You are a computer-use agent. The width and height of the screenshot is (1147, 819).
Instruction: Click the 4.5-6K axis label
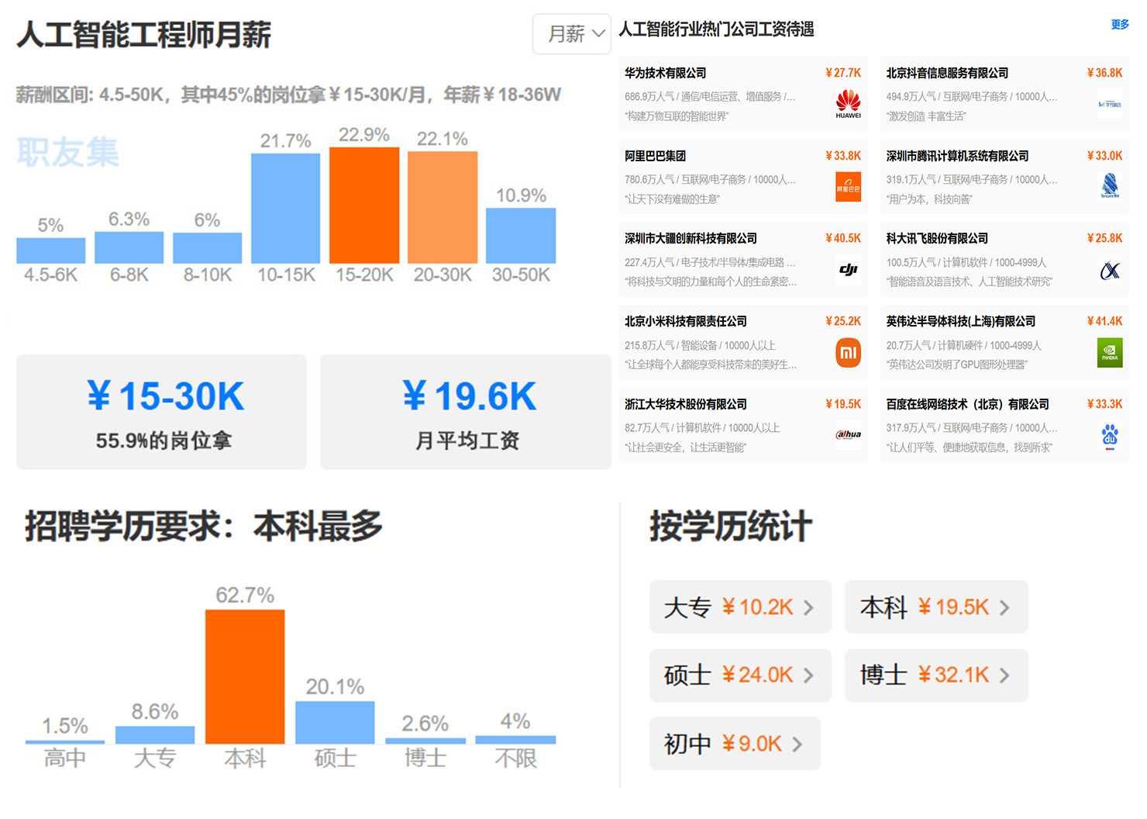click(50, 275)
